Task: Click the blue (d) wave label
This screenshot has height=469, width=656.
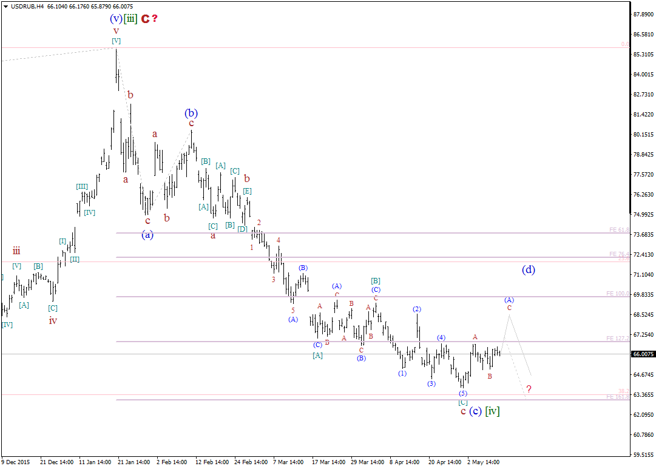Action: 529,269
